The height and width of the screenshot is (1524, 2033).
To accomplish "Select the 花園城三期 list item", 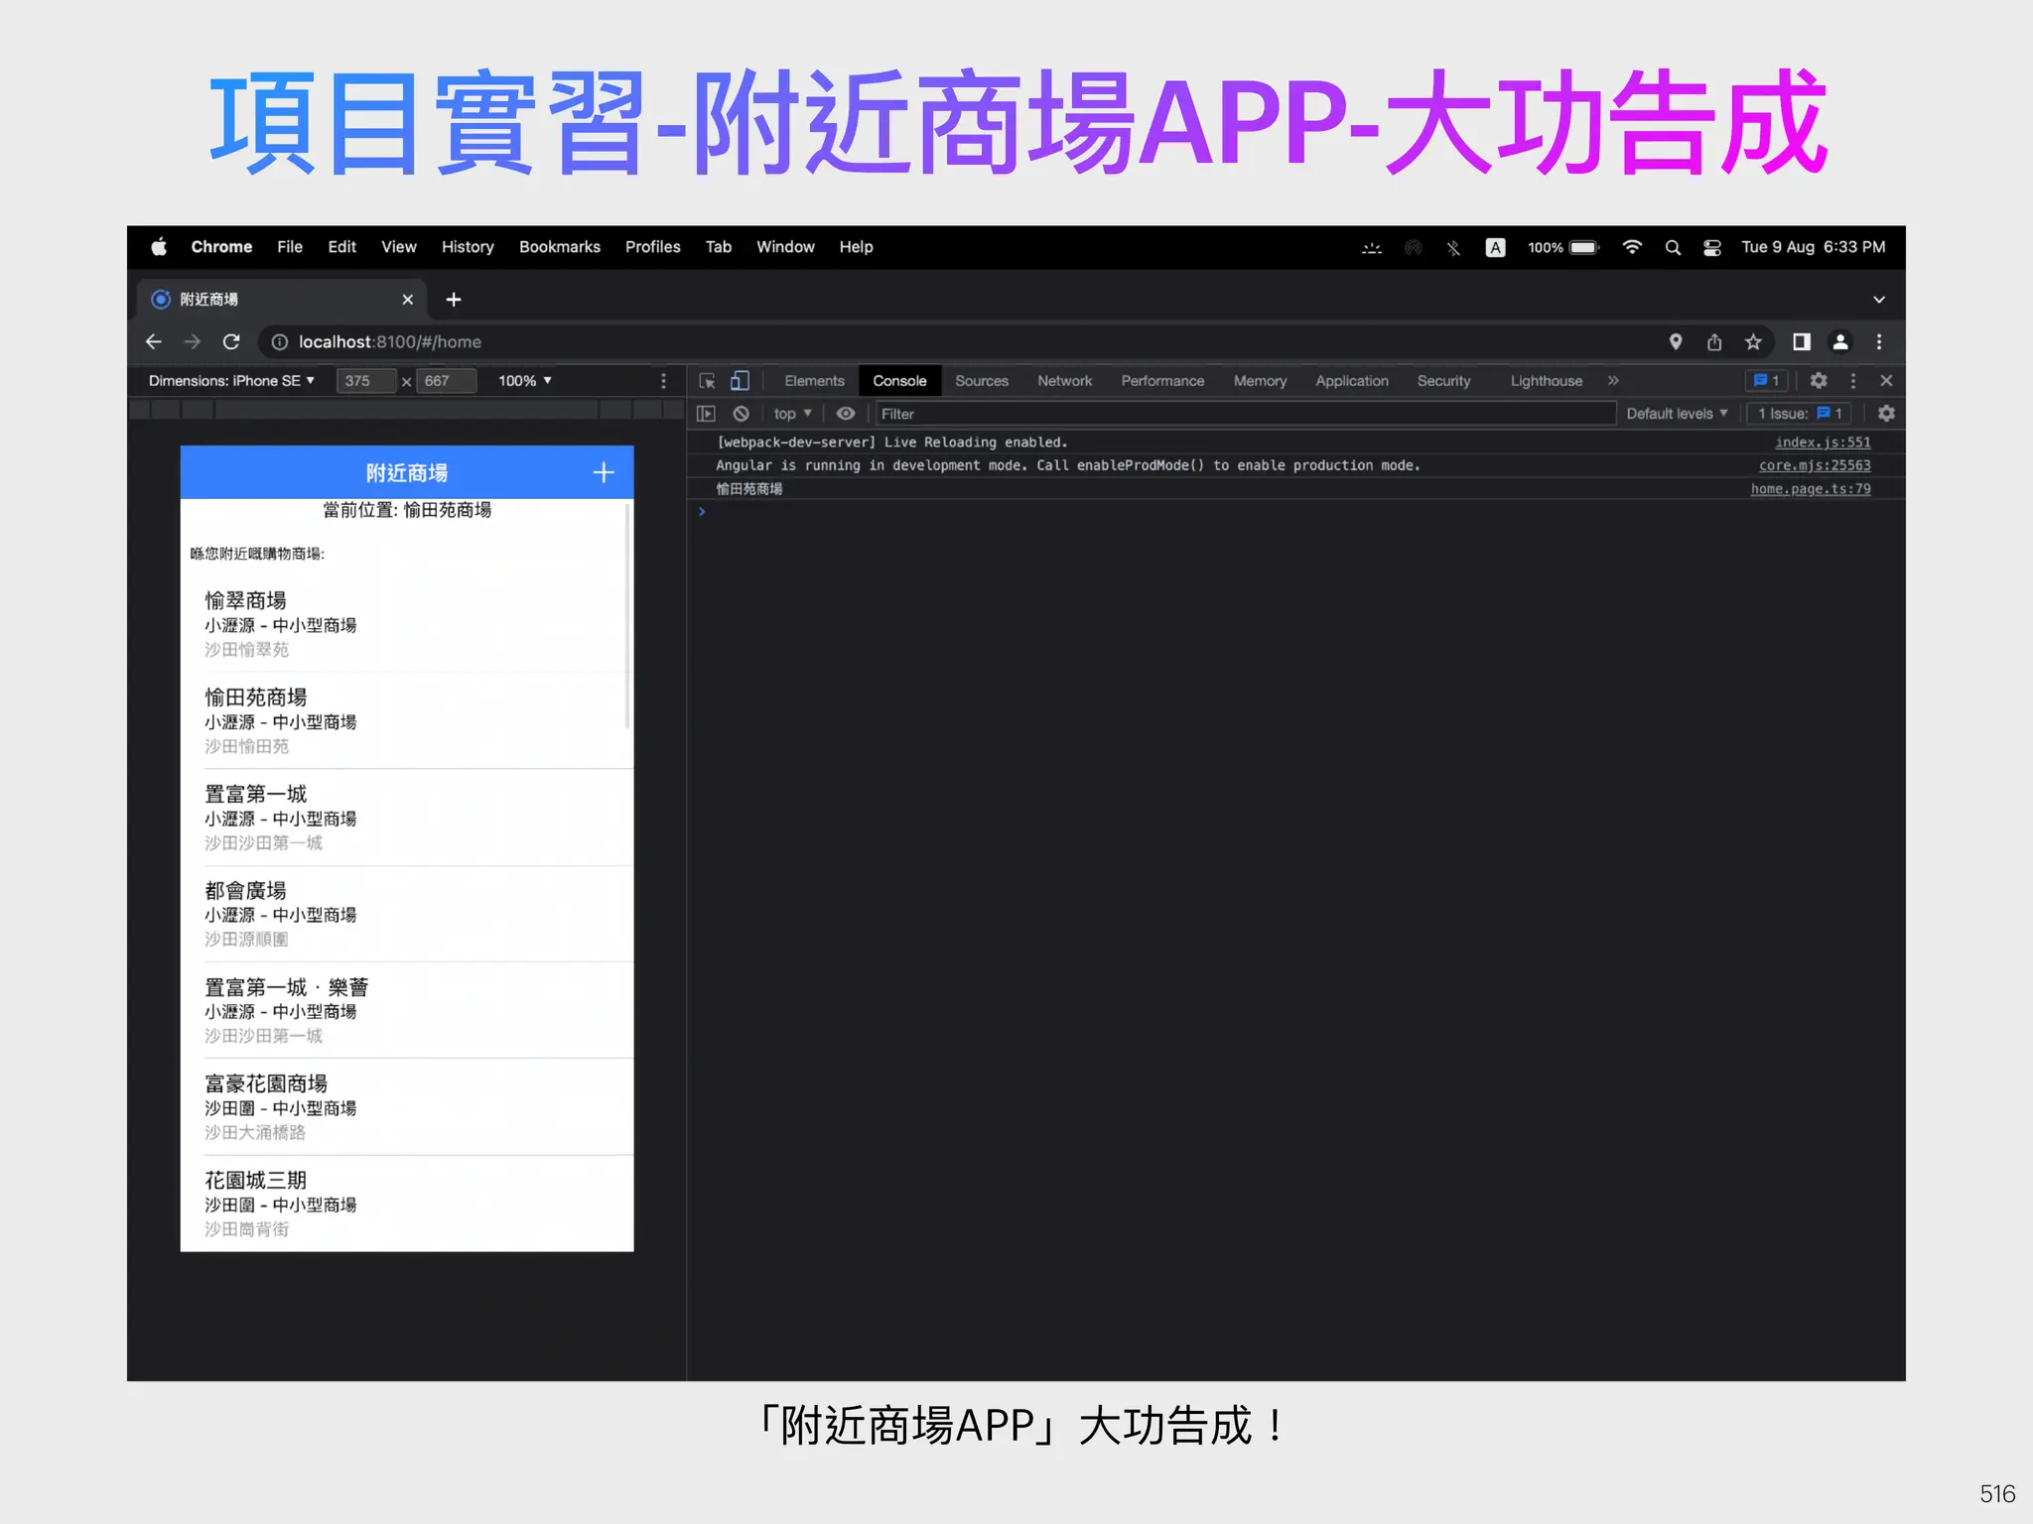I will coord(407,1204).
